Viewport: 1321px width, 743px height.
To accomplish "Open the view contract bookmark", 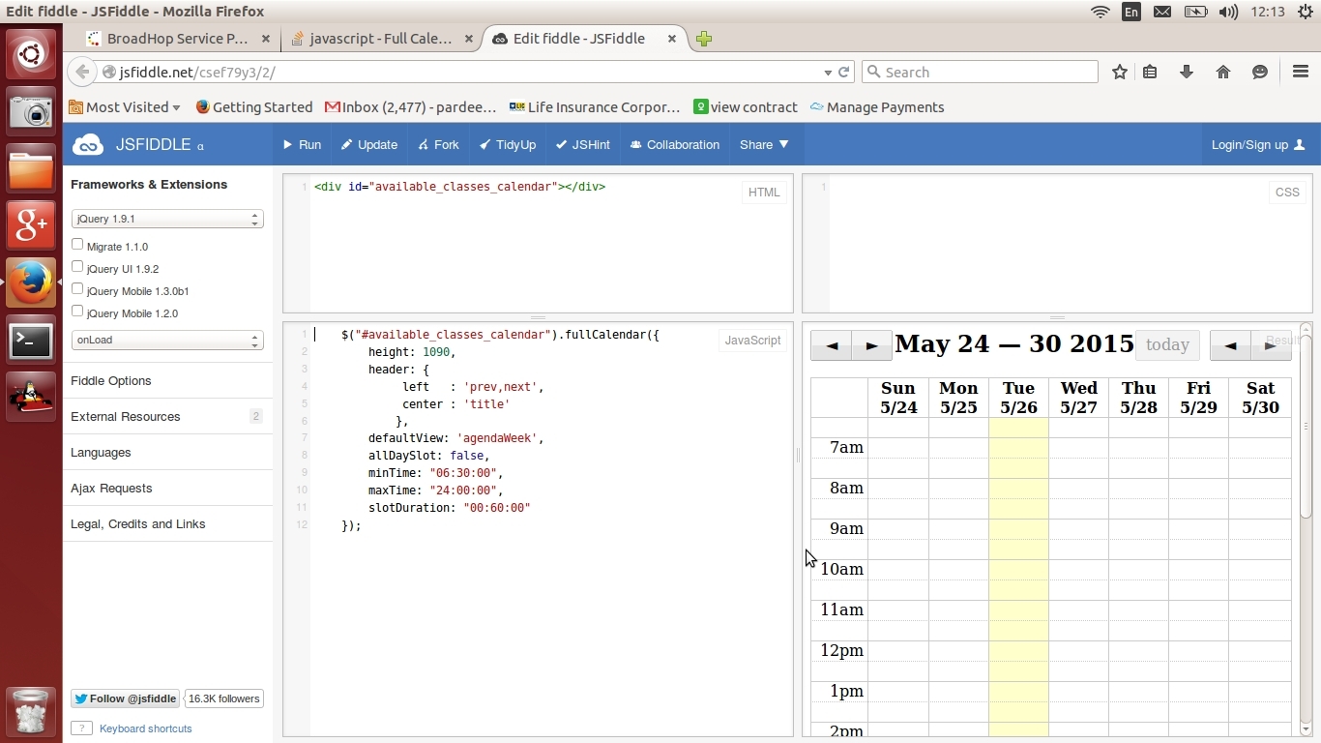I will (746, 107).
